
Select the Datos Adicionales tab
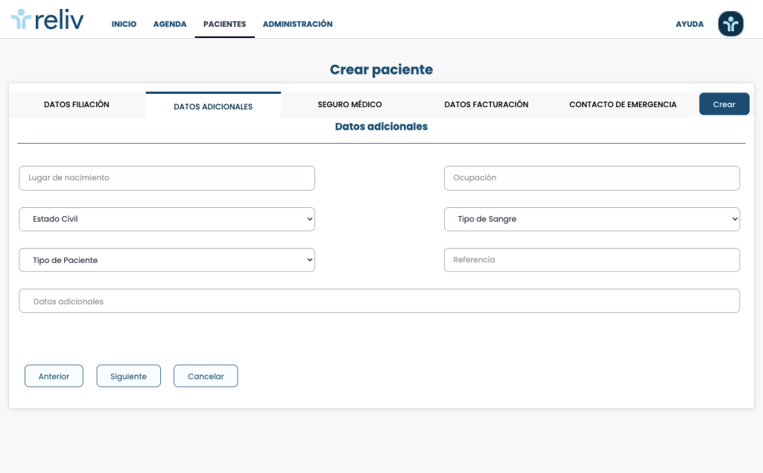pyautogui.click(x=213, y=107)
